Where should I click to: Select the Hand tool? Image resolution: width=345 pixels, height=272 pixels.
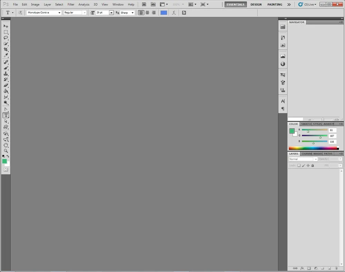(x=6, y=145)
